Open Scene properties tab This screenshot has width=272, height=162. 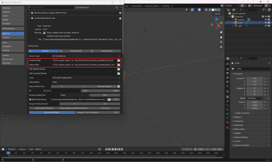pos(227,82)
